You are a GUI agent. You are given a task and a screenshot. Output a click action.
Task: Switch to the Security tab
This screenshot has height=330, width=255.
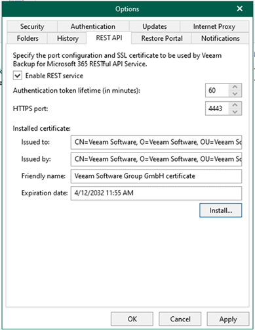click(32, 26)
